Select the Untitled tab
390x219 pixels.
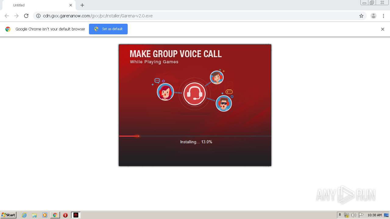coord(39,5)
